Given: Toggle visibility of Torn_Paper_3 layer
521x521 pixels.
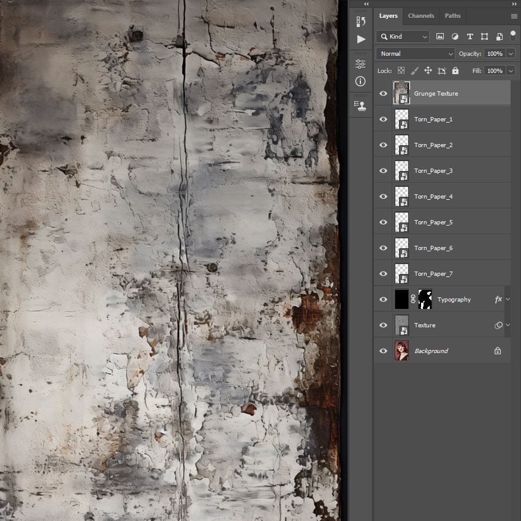Looking at the screenshot, I should pos(383,170).
